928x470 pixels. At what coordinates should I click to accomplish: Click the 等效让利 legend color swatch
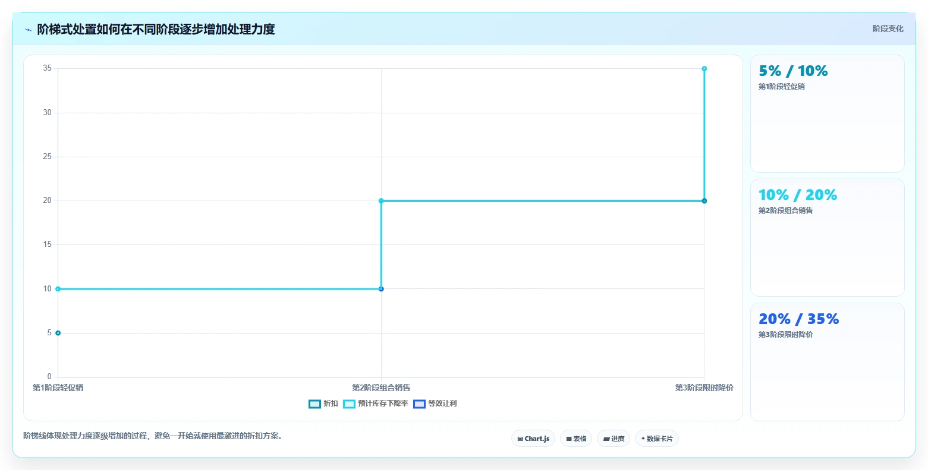click(x=419, y=404)
